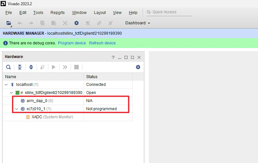The height and width of the screenshot is (163, 258).
Task: Click the toolbar icon just left of Dashboard
Action: 111,23
